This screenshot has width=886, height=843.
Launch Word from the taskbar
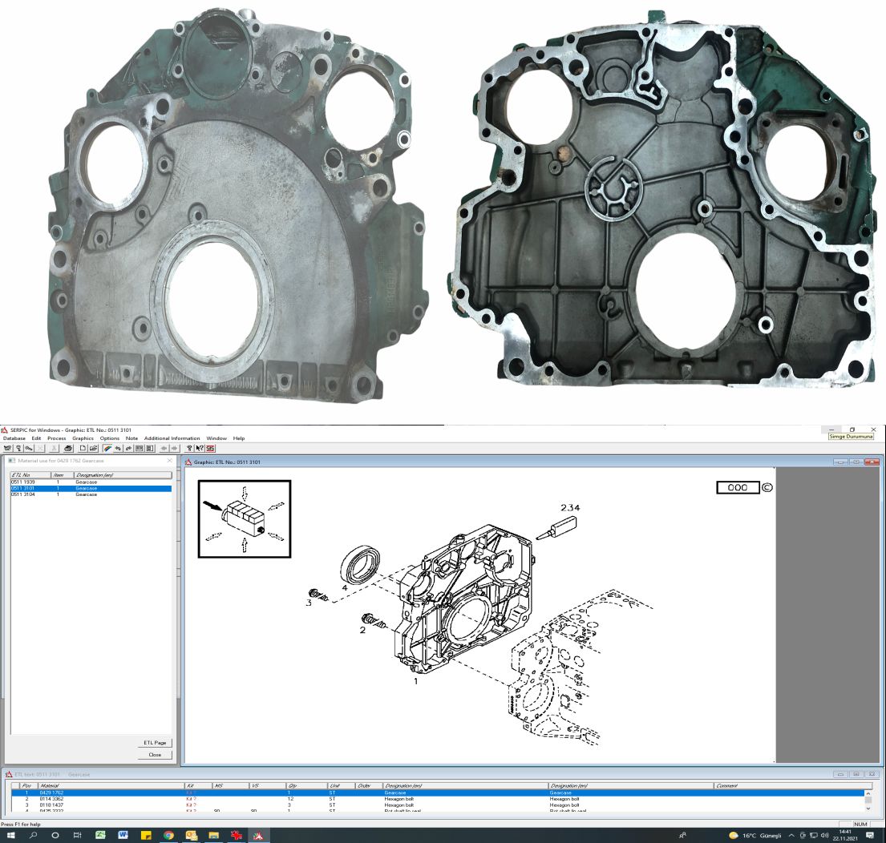point(123,835)
